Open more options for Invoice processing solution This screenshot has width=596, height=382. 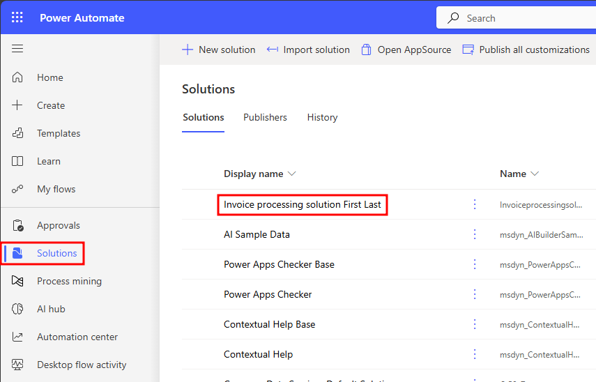[x=475, y=204]
